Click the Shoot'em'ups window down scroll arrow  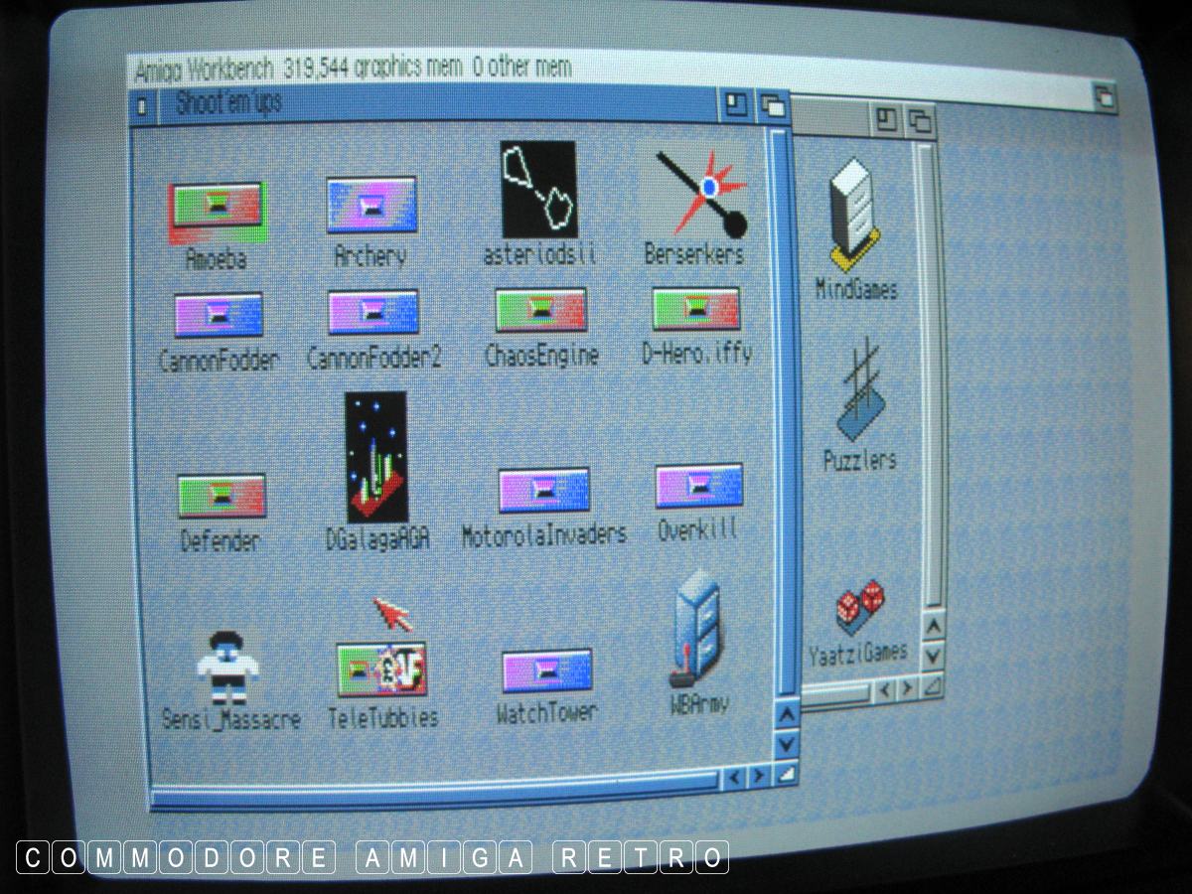[x=786, y=742]
